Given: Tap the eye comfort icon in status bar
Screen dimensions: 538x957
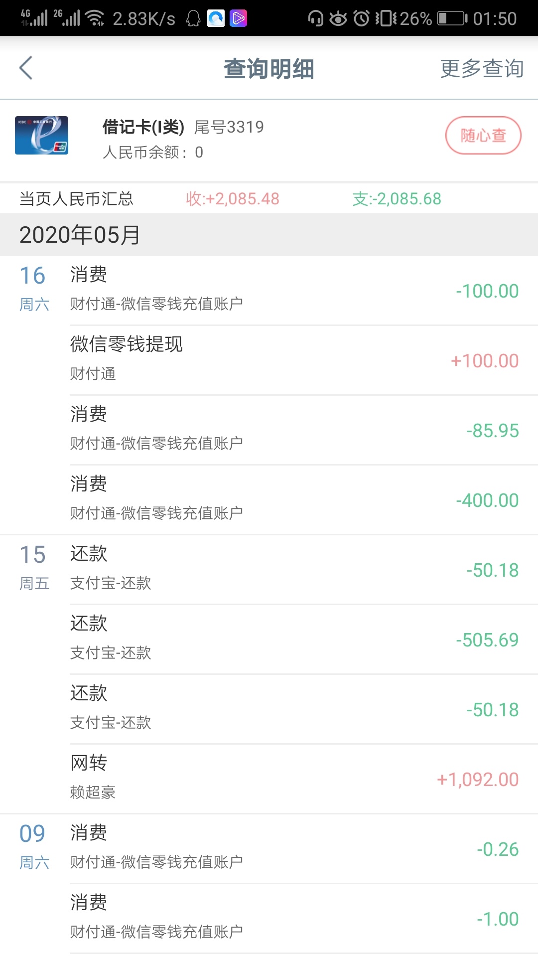Looking at the screenshot, I should [x=338, y=18].
